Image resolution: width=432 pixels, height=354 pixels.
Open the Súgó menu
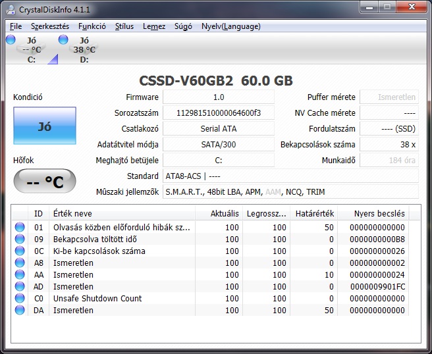183,26
